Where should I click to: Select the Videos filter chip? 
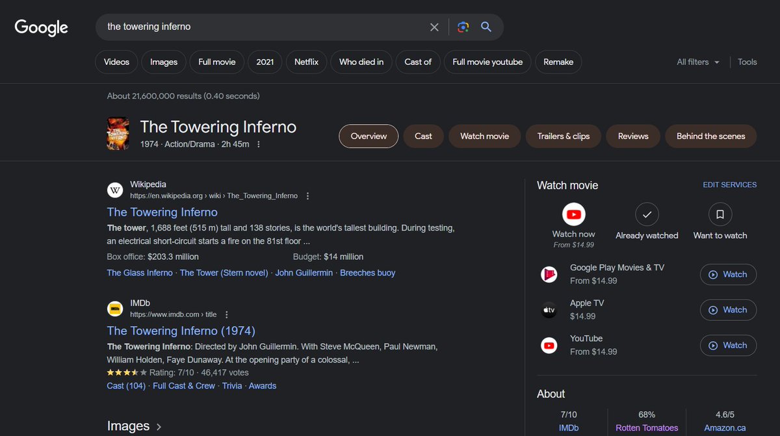point(116,62)
